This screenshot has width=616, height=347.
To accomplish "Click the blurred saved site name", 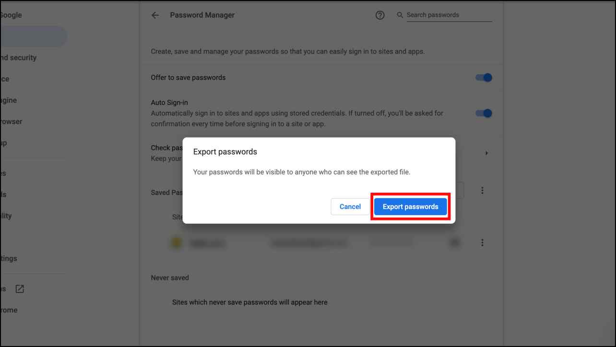I will [207, 243].
